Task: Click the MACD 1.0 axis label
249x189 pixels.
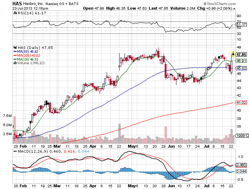Action: click(240, 157)
